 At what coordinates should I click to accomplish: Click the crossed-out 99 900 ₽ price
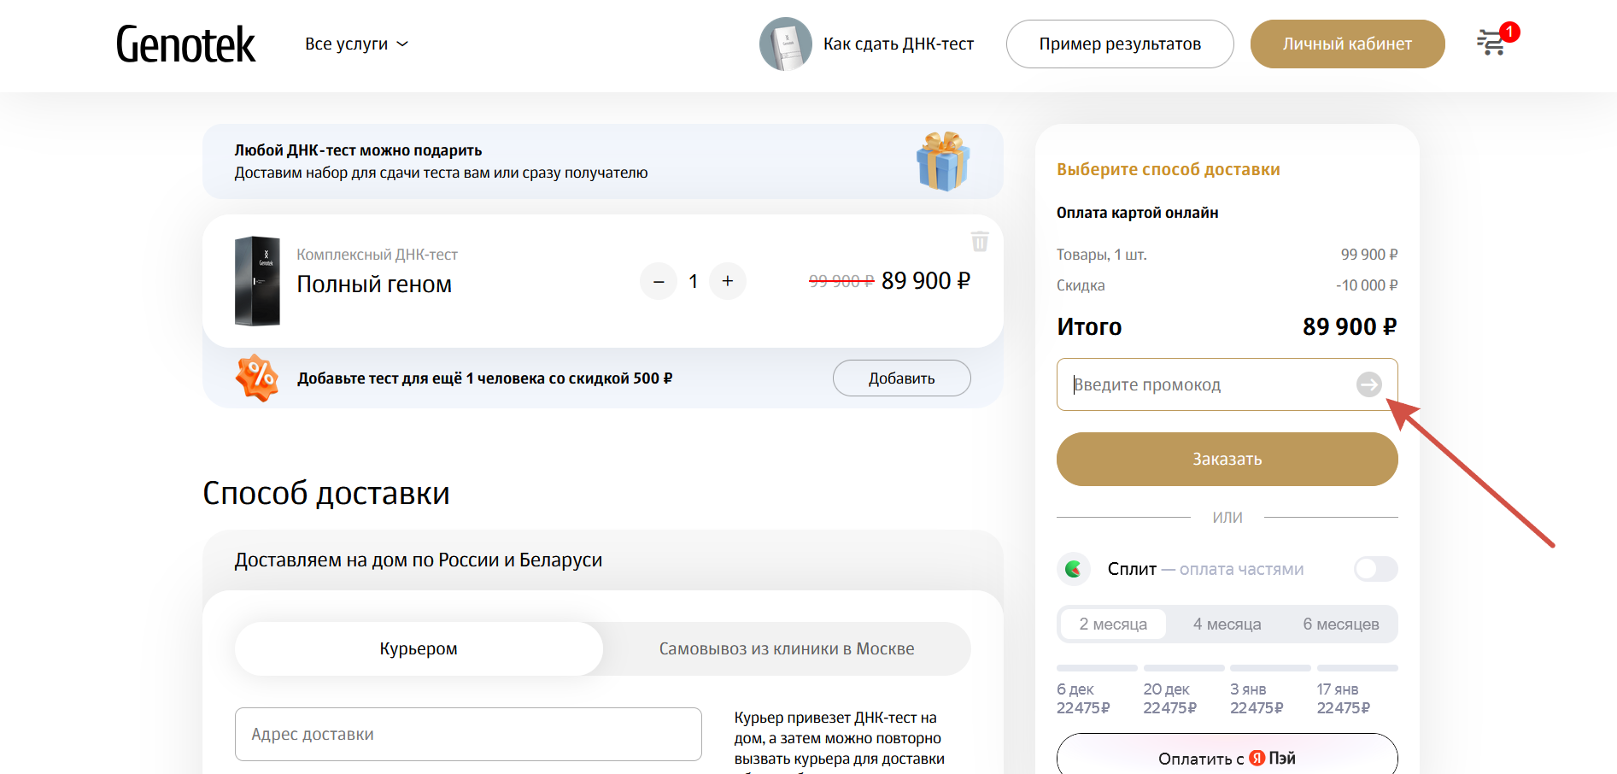(841, 281)
